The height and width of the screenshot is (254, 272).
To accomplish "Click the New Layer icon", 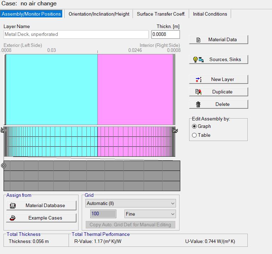I will [x=199, y=80].
